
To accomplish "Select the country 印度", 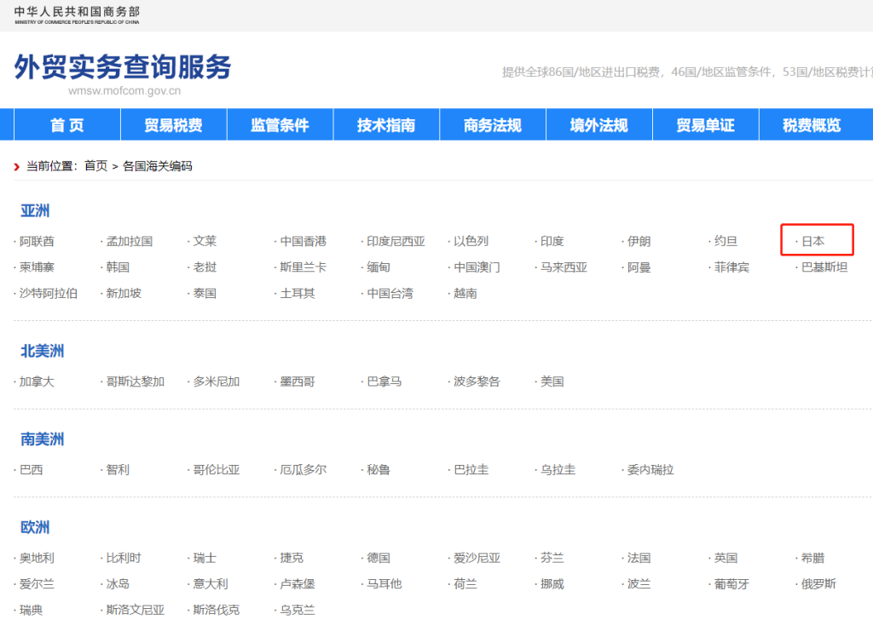I will 552,241.
